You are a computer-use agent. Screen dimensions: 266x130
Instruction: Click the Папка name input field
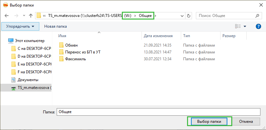tap(158, 112)
